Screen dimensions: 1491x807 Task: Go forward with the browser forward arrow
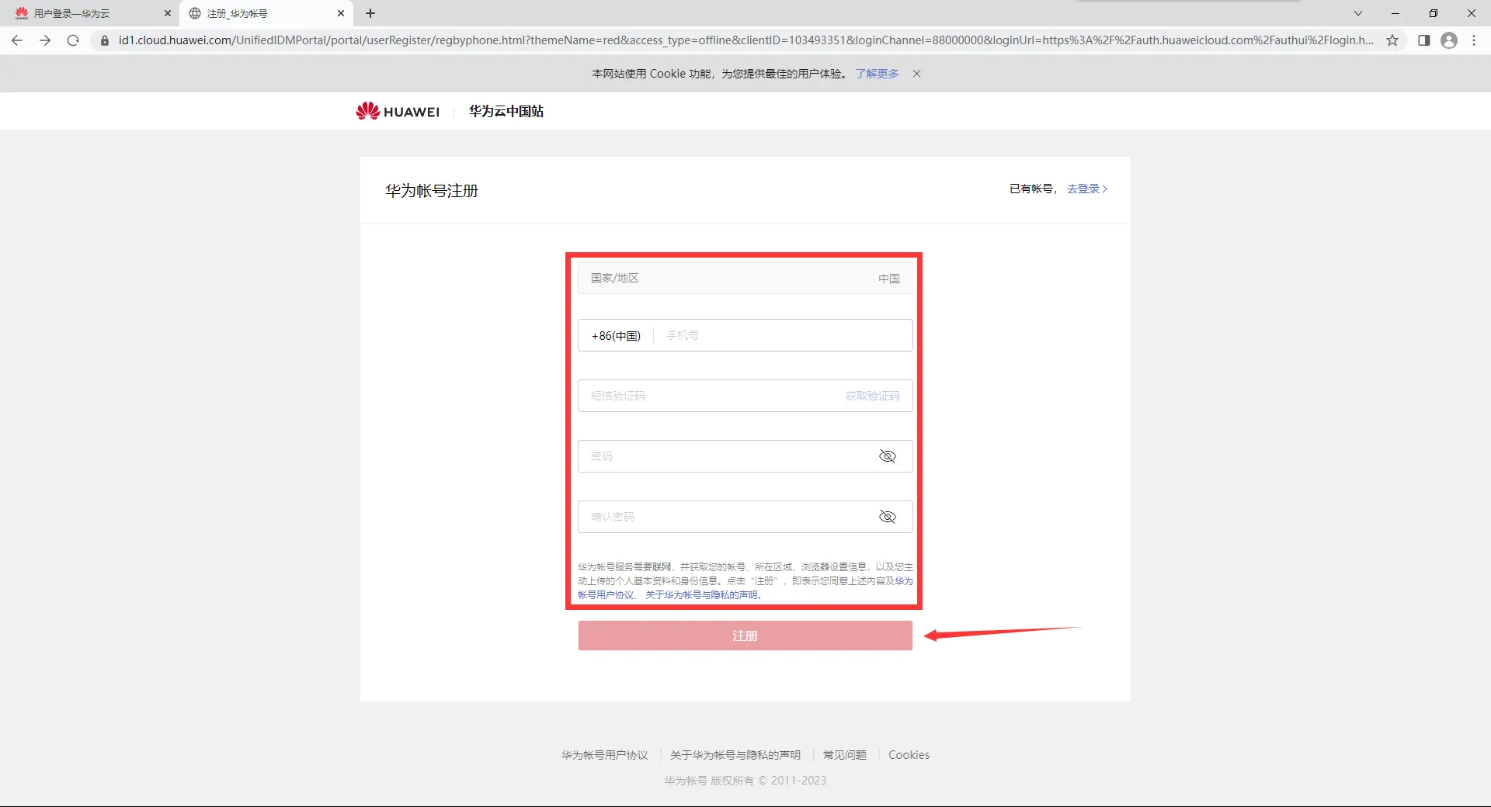[x=45, y=40]
